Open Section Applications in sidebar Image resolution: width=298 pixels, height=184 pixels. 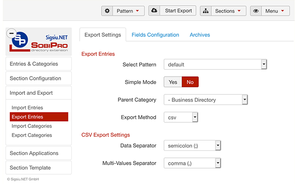38,153
